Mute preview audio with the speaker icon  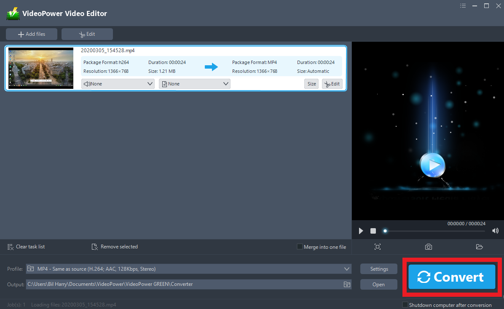coord(495,231)
